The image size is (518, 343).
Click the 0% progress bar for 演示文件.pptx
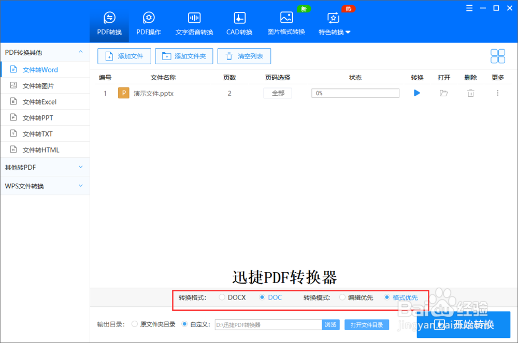pos(355,93)
